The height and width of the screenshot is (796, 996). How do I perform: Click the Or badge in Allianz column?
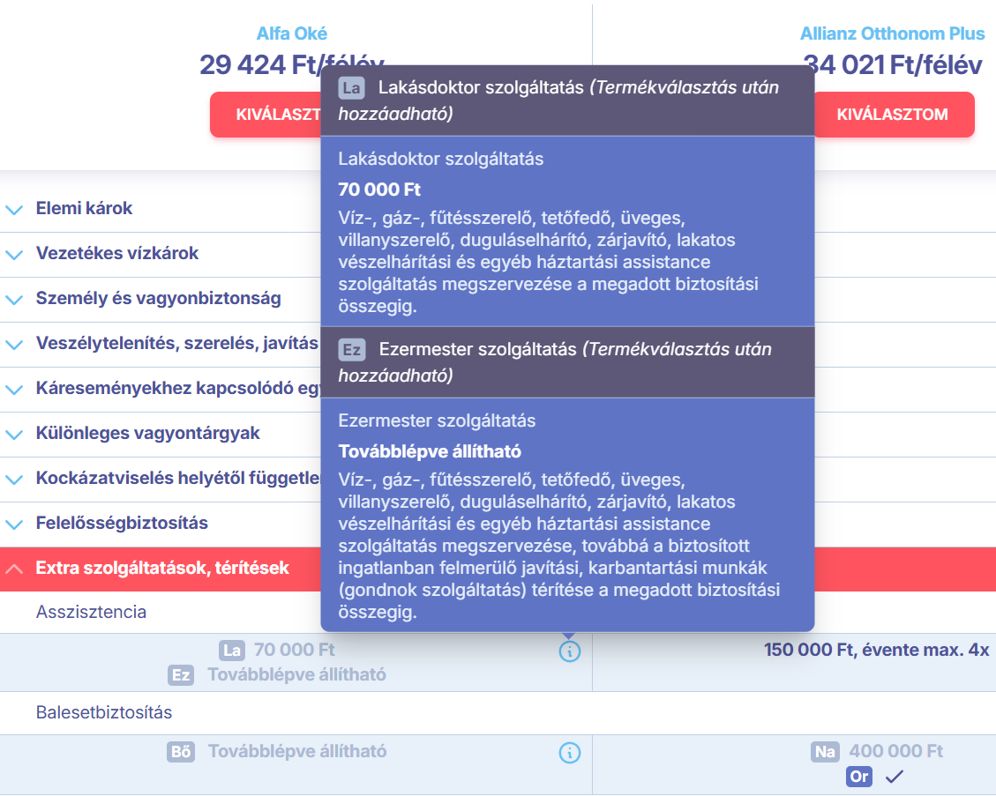pos(858,777)
